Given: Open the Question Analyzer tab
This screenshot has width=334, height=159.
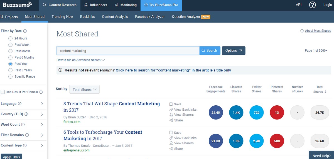Looking at the screenshot, I should [191, 17].
